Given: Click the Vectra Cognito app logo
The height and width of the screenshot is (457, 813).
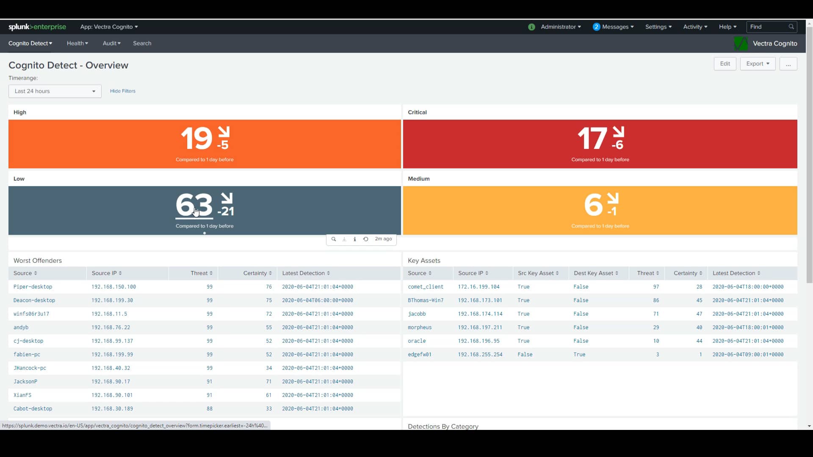Looking at the screenshot, I should (x=741, y=43).
